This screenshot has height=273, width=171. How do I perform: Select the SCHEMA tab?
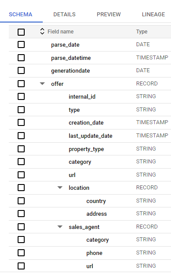click(21, 14)
